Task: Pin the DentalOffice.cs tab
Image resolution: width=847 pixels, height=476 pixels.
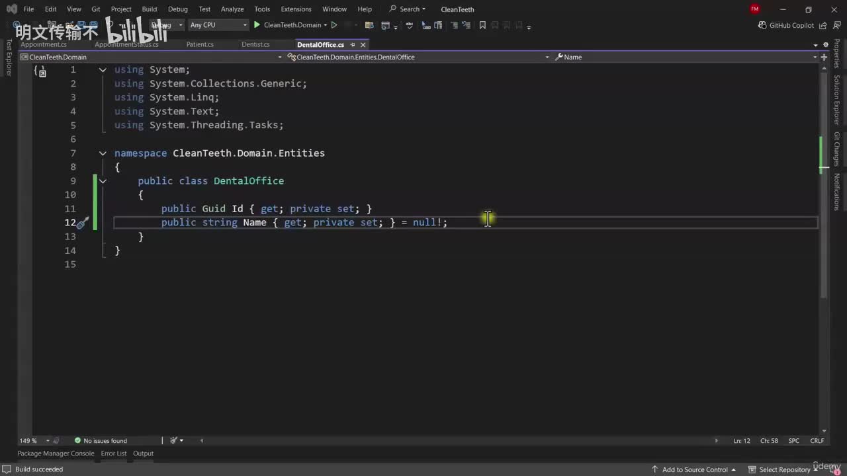Action: (x=353, y=45)
